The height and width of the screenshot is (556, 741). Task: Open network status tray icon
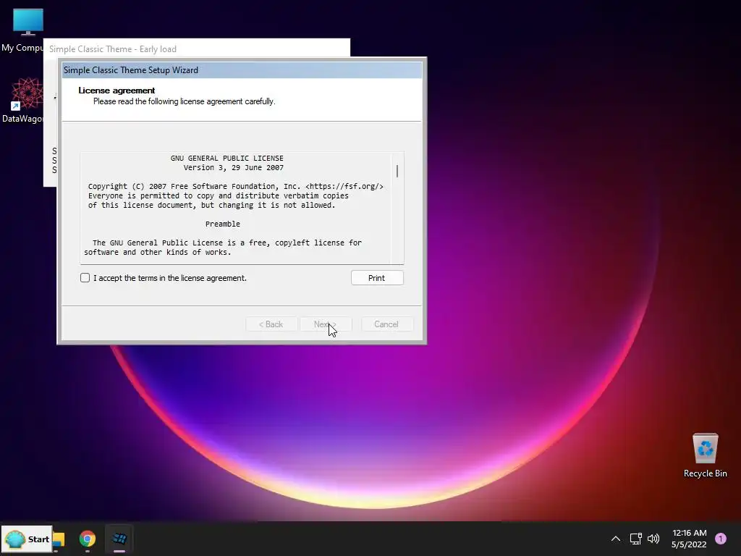coord(635,539)
